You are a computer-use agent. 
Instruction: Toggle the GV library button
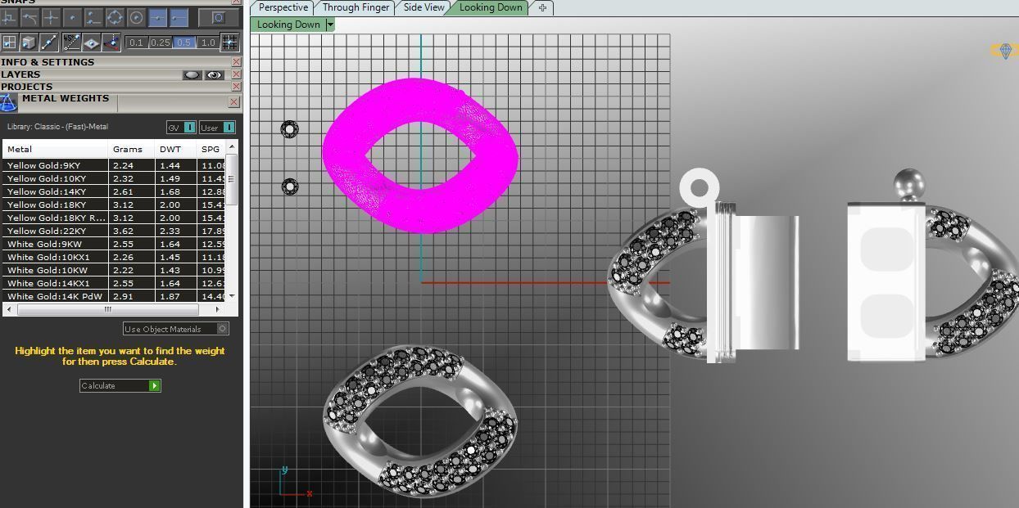click(x=181, y=128)
